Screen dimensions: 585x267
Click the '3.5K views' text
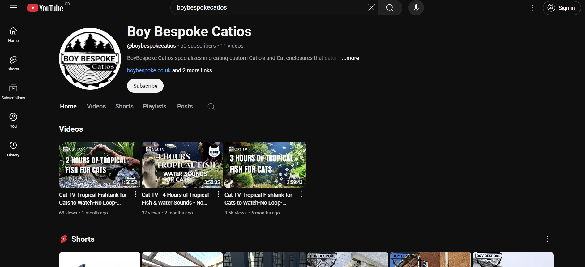[x=236, y=213]
